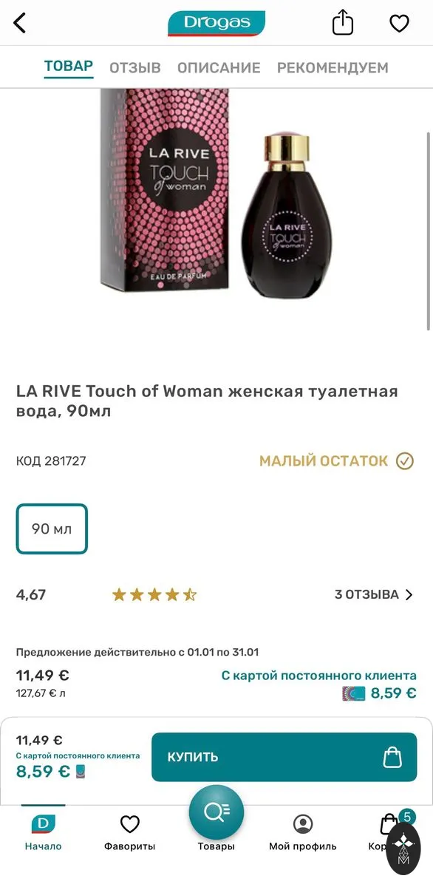Screen dimensions: 433x887
Task: Open the РЕКОМЕНДУЕМ tab
Action: (333, 68)
